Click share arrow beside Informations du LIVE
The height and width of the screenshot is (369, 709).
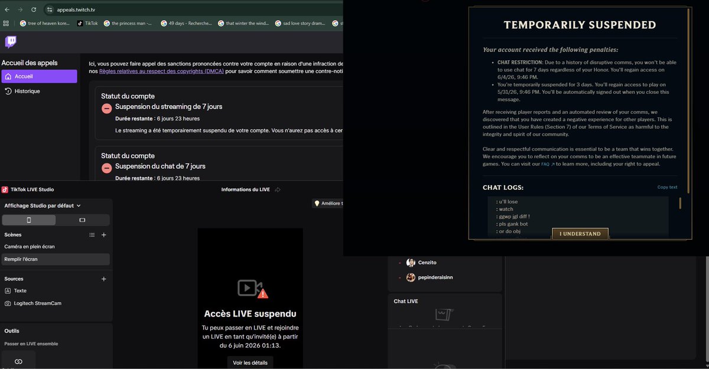pyautogui.click(x=278, y=190)
